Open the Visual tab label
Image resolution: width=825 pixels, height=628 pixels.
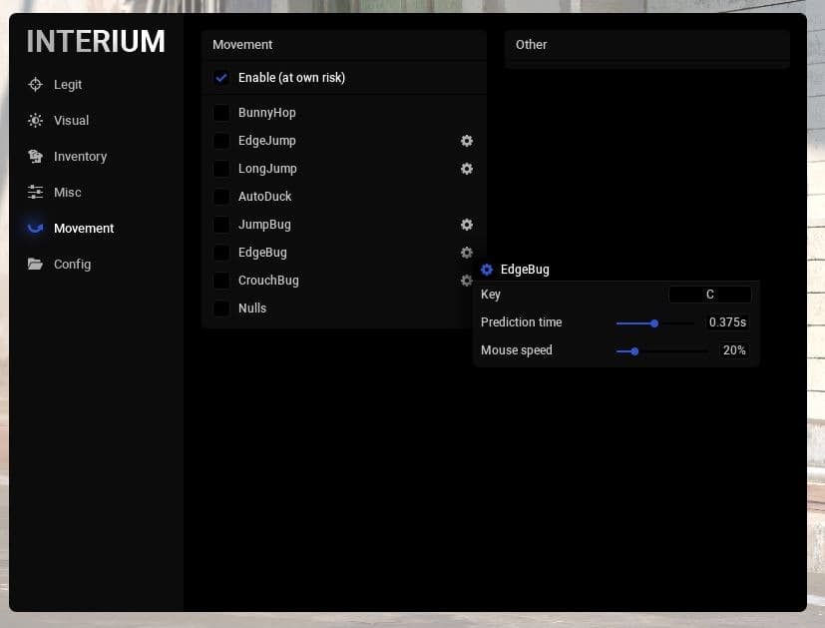71,121
